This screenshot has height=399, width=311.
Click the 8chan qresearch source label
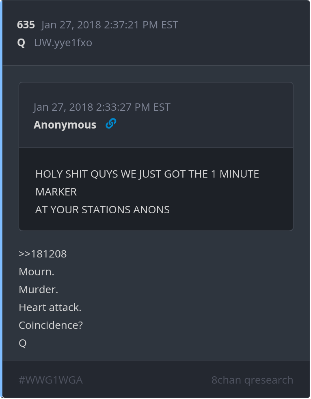(252, 380)
